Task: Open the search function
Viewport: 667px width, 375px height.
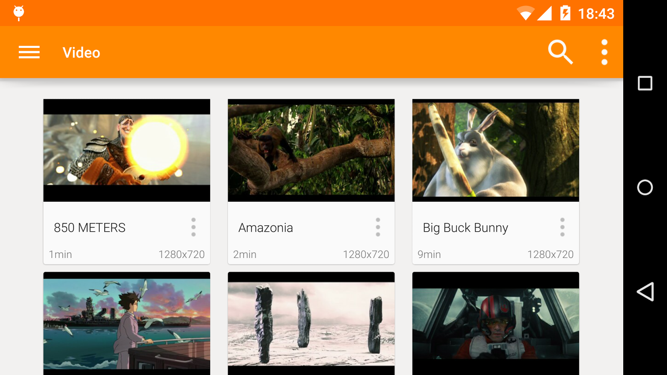Action: click(560, 52)
